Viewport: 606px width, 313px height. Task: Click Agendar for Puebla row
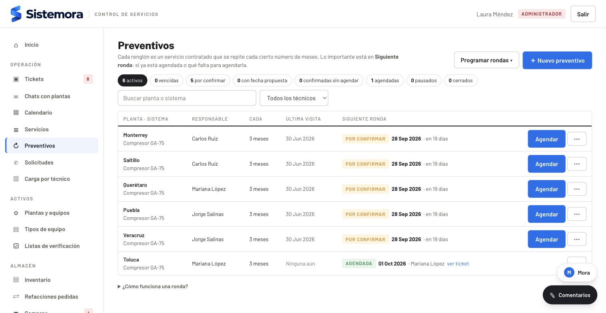[546, 214]
